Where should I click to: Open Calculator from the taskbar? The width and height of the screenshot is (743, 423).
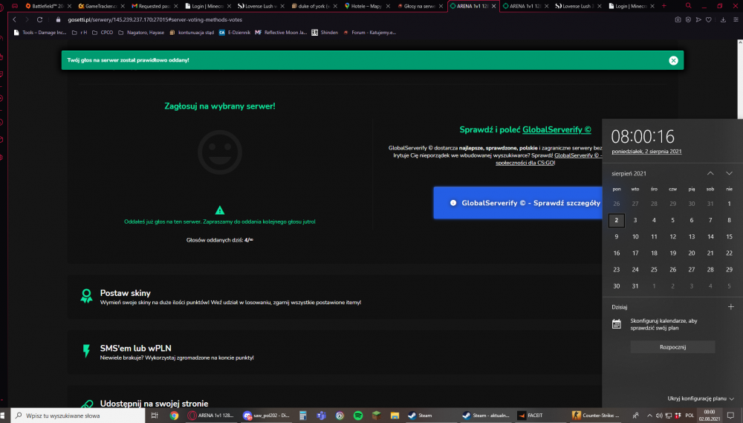(x=303, y=416)
